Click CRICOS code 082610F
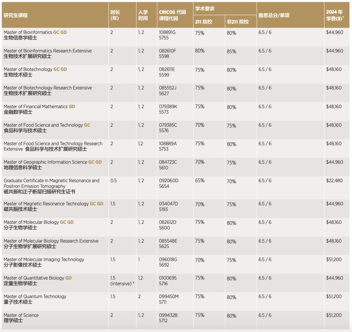The height and width of the screenshot is (332, 352). [x=168, y=51]
